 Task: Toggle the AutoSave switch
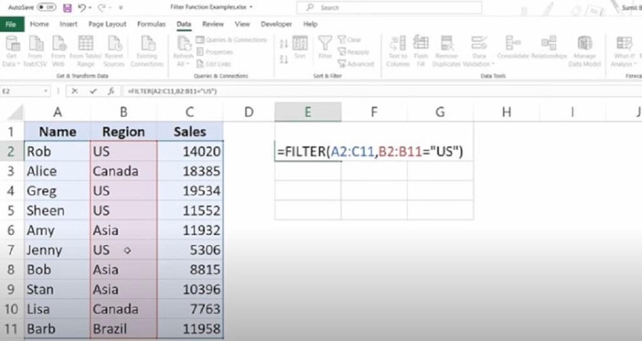coord(46,8)
